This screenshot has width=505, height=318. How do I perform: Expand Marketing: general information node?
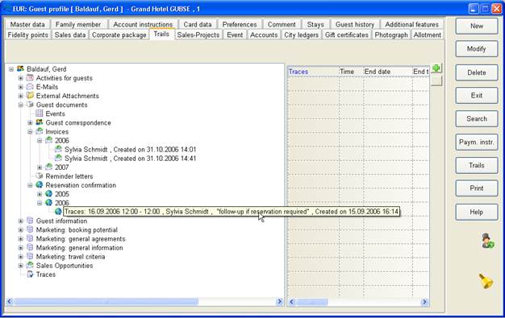point(21,248)
